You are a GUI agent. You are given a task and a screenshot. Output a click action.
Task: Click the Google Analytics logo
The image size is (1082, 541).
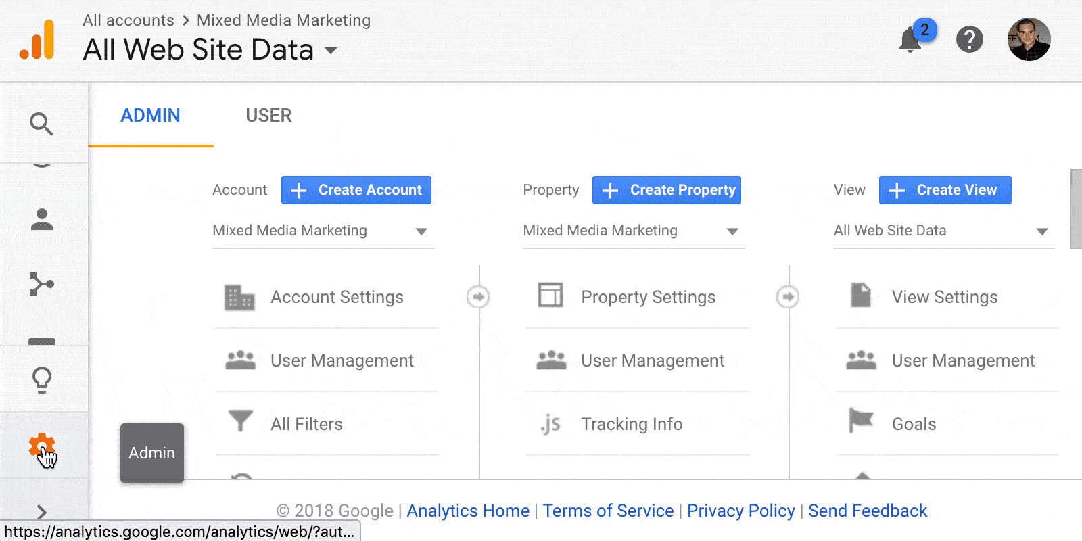[37, 40]
